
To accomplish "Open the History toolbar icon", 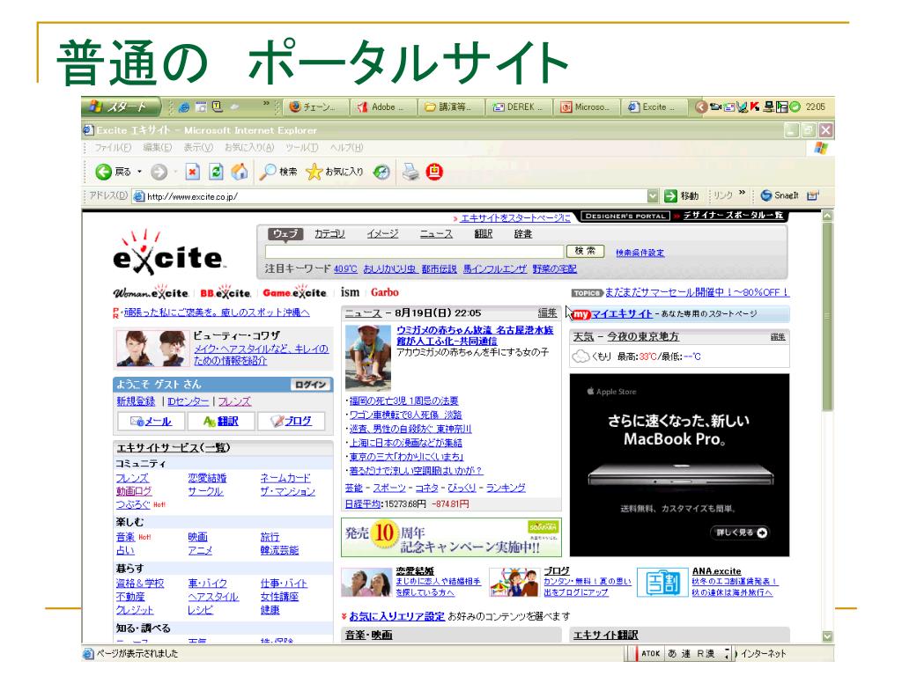I will [381, 172].
